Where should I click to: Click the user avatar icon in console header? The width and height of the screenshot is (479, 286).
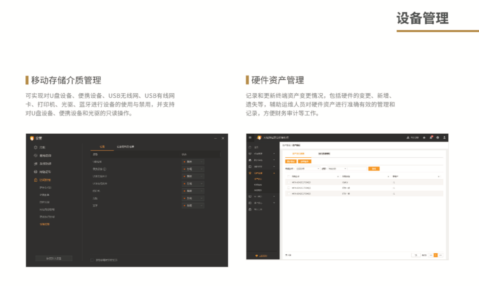[x=444, y=138]
